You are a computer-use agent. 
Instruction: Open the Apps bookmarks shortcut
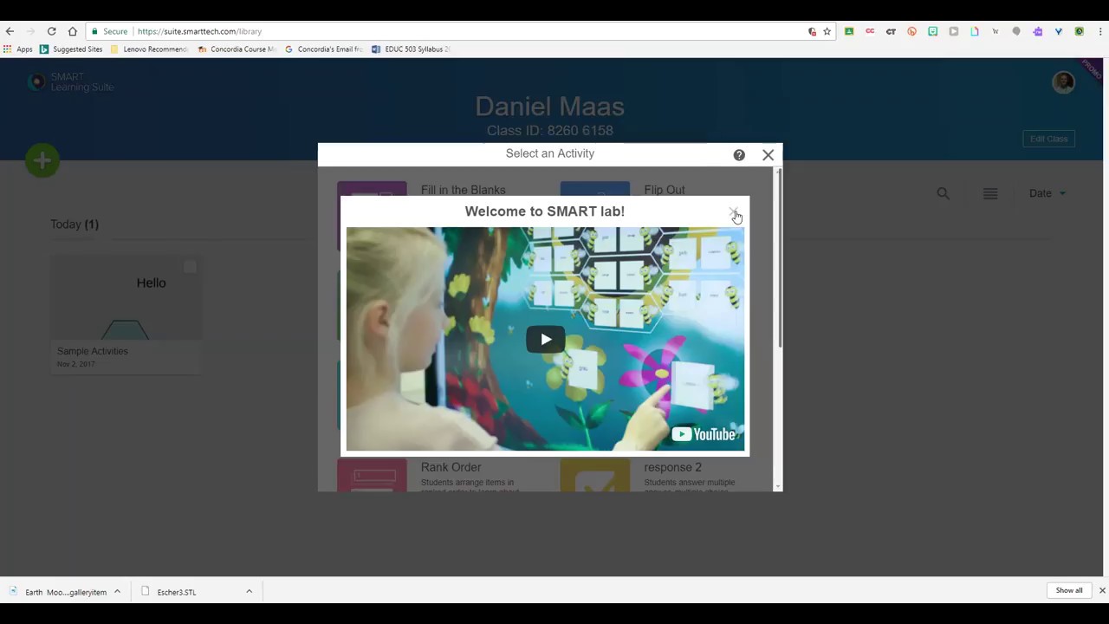[17, 49]
